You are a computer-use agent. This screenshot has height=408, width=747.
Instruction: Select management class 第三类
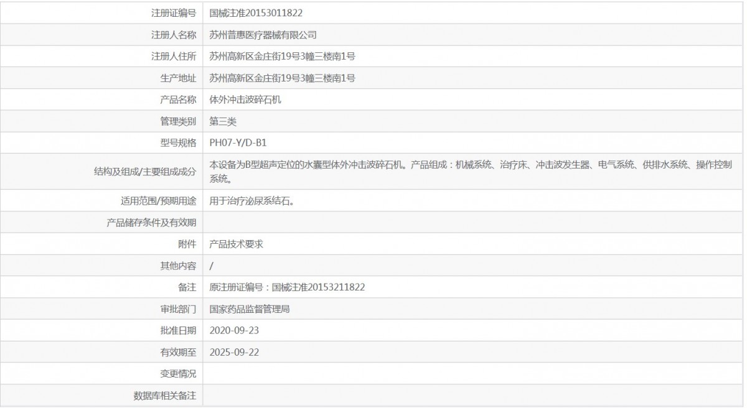tap(223, 121)
